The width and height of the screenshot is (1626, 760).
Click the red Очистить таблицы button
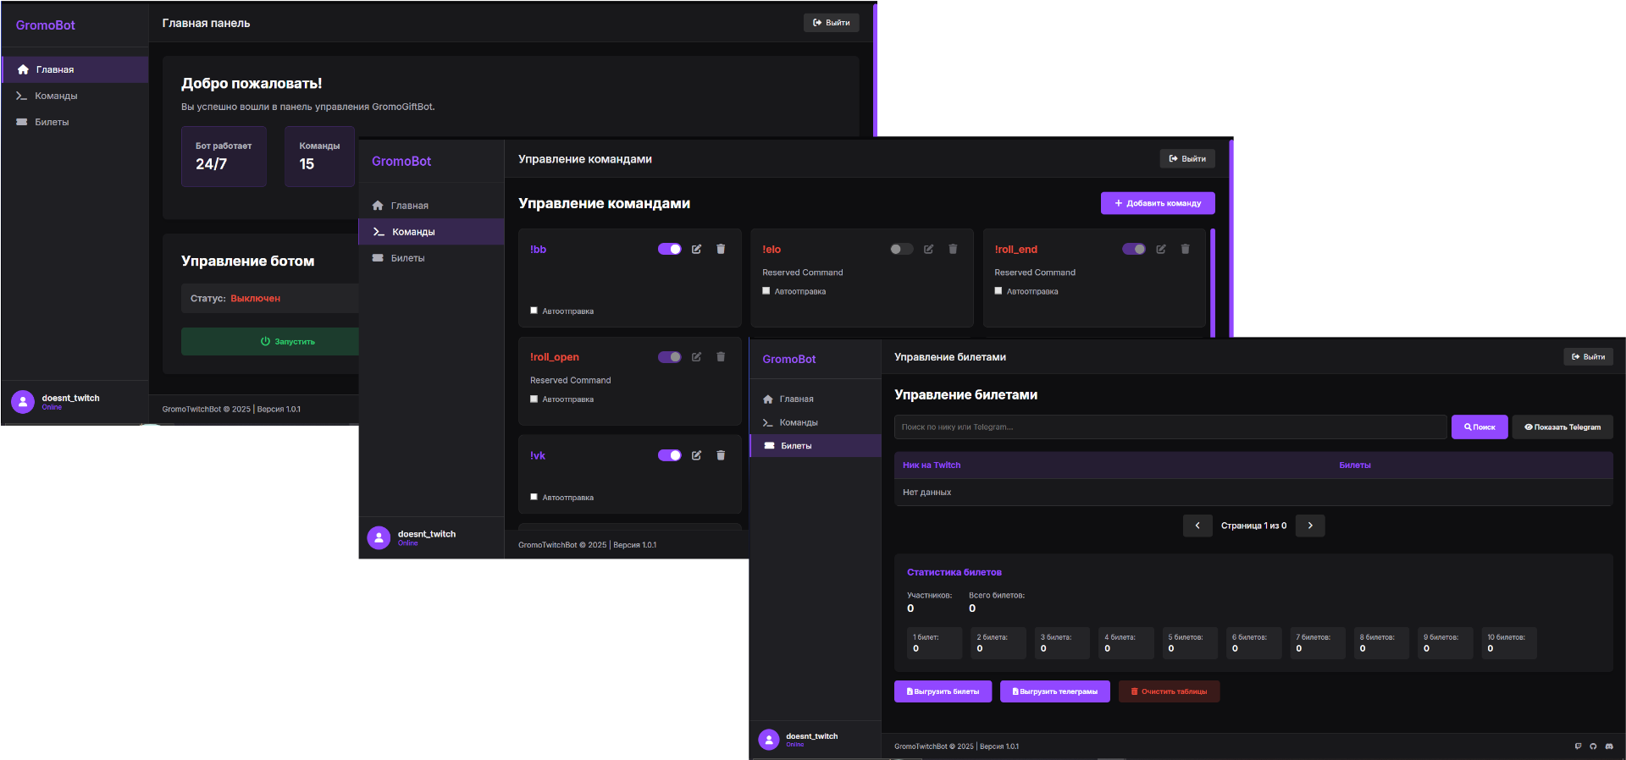click(x=1169, y=691)
